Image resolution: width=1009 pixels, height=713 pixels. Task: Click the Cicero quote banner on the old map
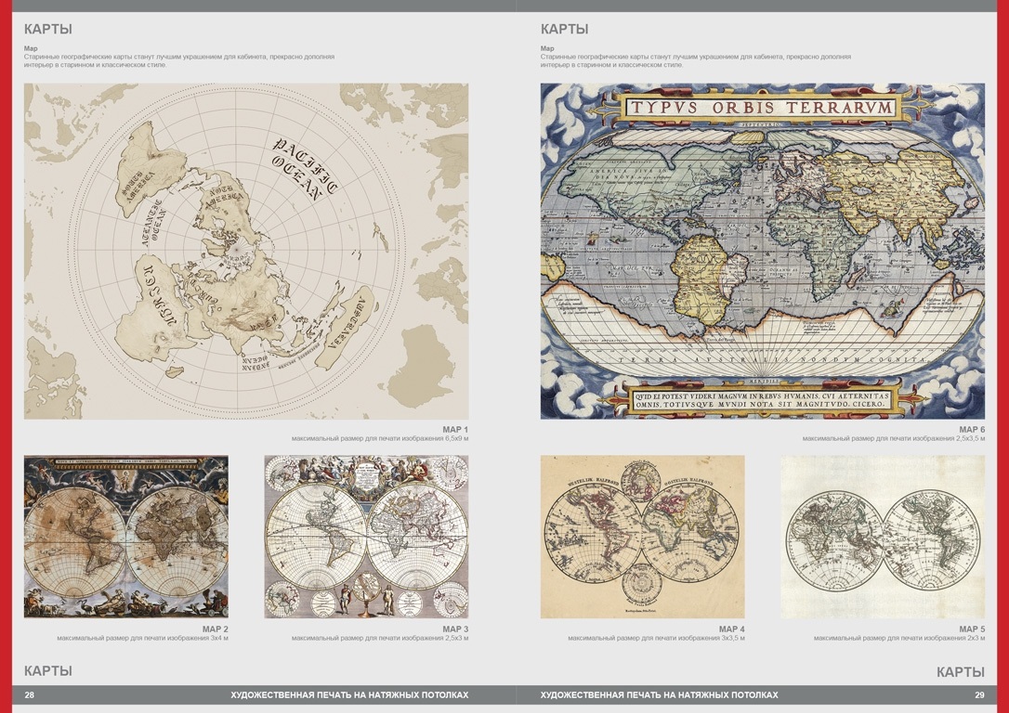coord(762,398)
